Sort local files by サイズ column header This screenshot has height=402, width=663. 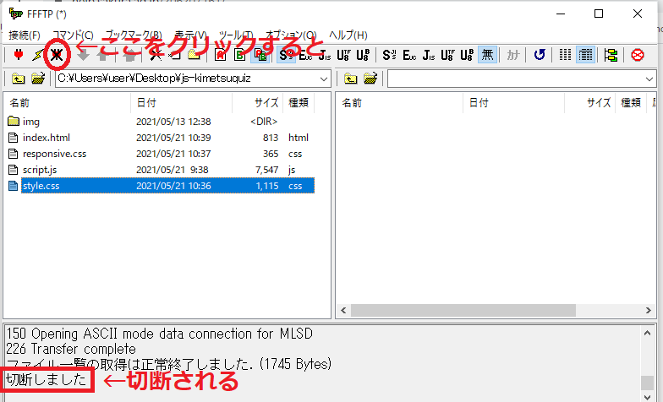[257, 103]
